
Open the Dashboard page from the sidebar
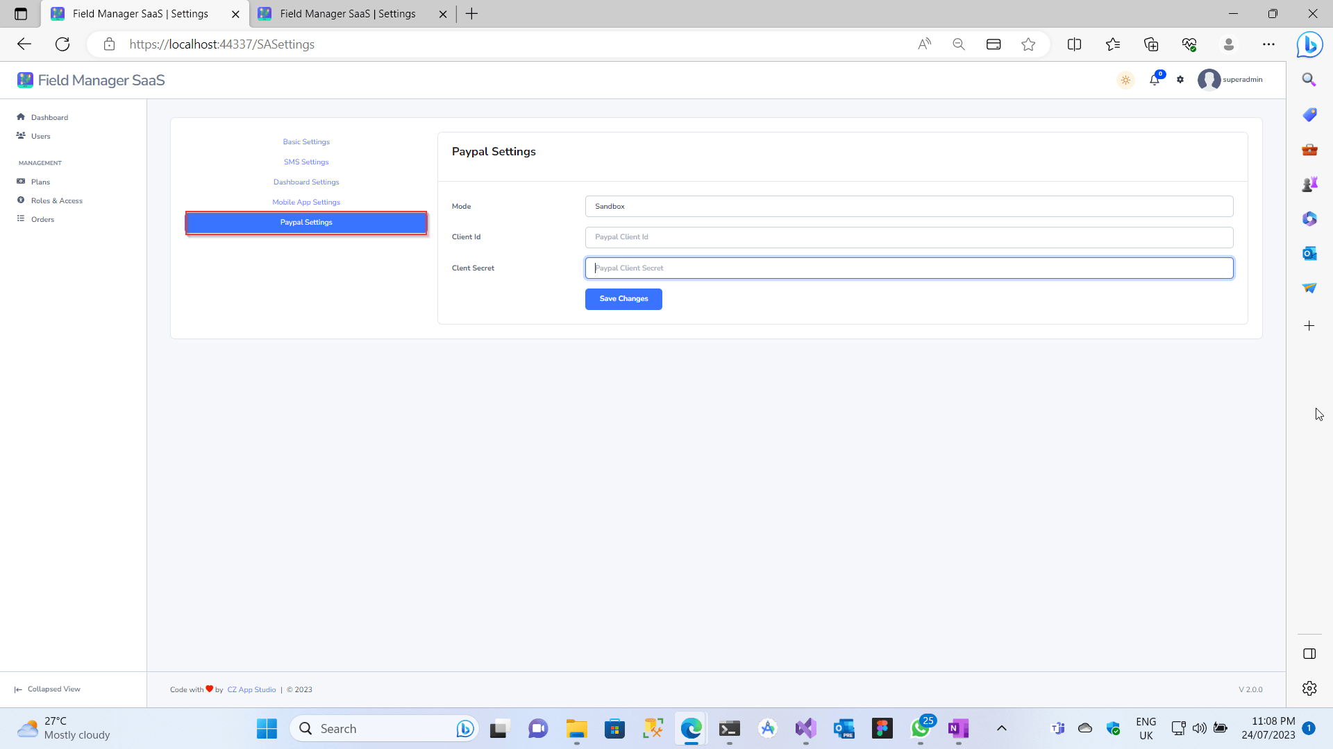click(x=49, y=117)
